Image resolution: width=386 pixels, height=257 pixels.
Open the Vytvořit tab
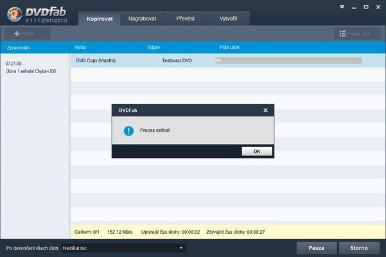click(228, 19)
